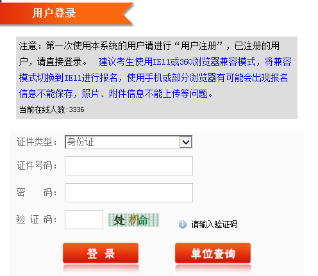Focus the 证件号码 input field
The image size is (318, 276).
pyautogui.click(x=129, y=166)
